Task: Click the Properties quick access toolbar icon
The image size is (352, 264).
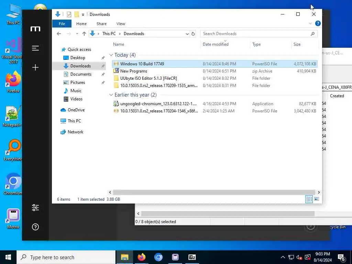Action: click(x=69, y=14)
